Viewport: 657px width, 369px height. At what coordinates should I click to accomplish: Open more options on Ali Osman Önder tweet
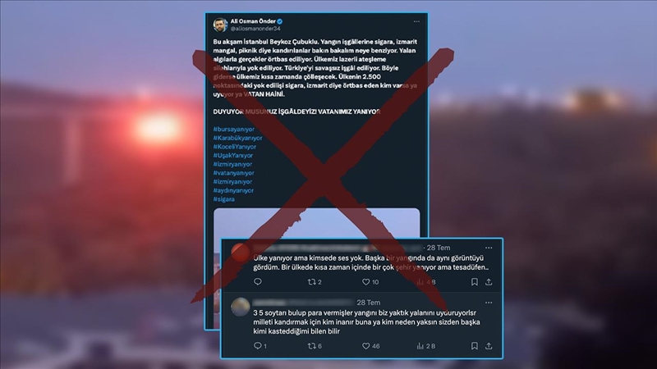pyautogui.click(x=416, y=21)
